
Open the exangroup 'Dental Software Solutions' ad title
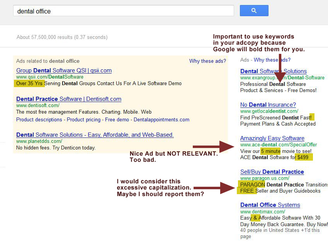tap(273, 71)
